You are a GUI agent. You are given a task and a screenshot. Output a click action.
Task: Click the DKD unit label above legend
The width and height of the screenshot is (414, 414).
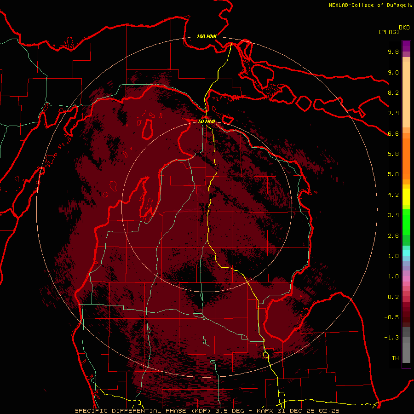point(404,28)
